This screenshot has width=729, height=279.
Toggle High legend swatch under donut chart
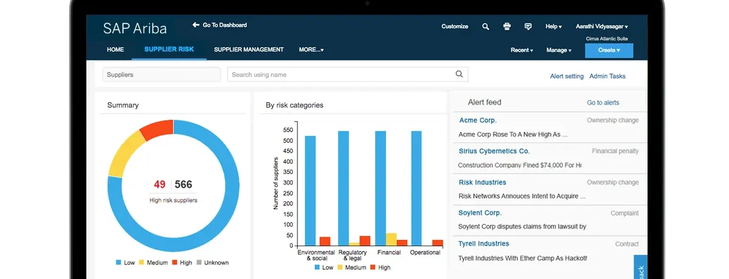pyautogui.click(x=175, y=263)
